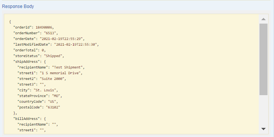Click the shipAddress key
This screenshot has height=137, width=274.
[26, 62]
